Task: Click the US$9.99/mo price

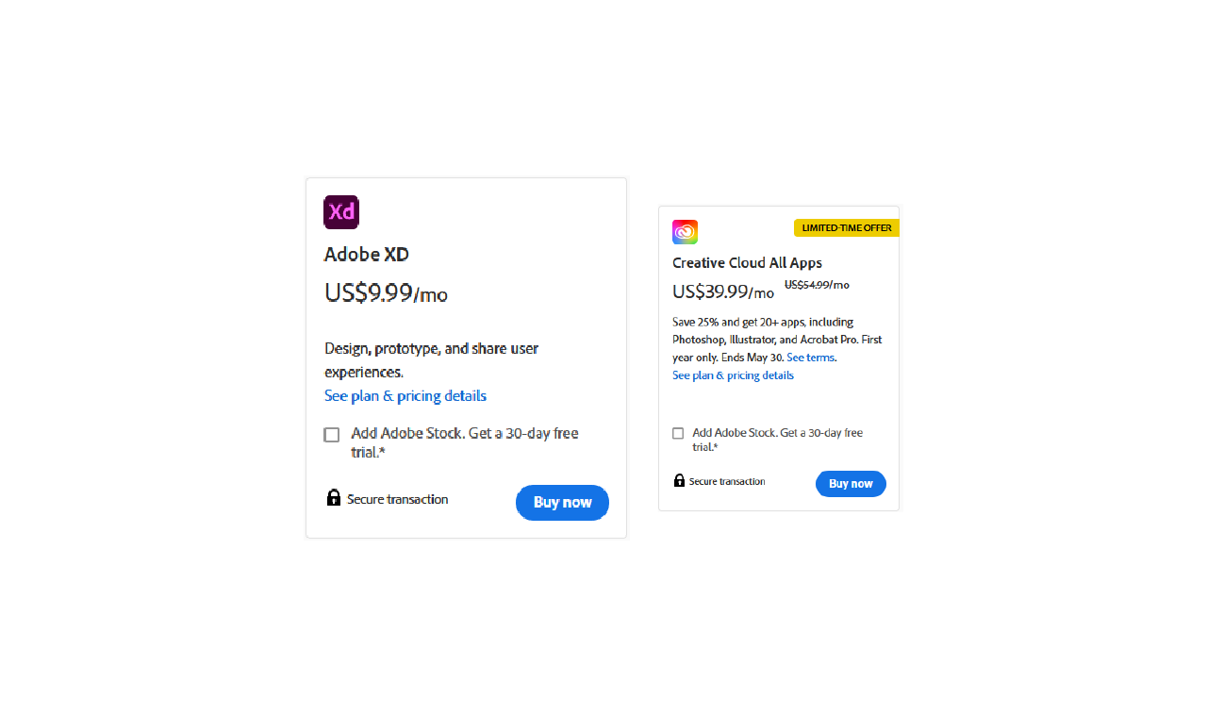Action: tap(386, 293)
